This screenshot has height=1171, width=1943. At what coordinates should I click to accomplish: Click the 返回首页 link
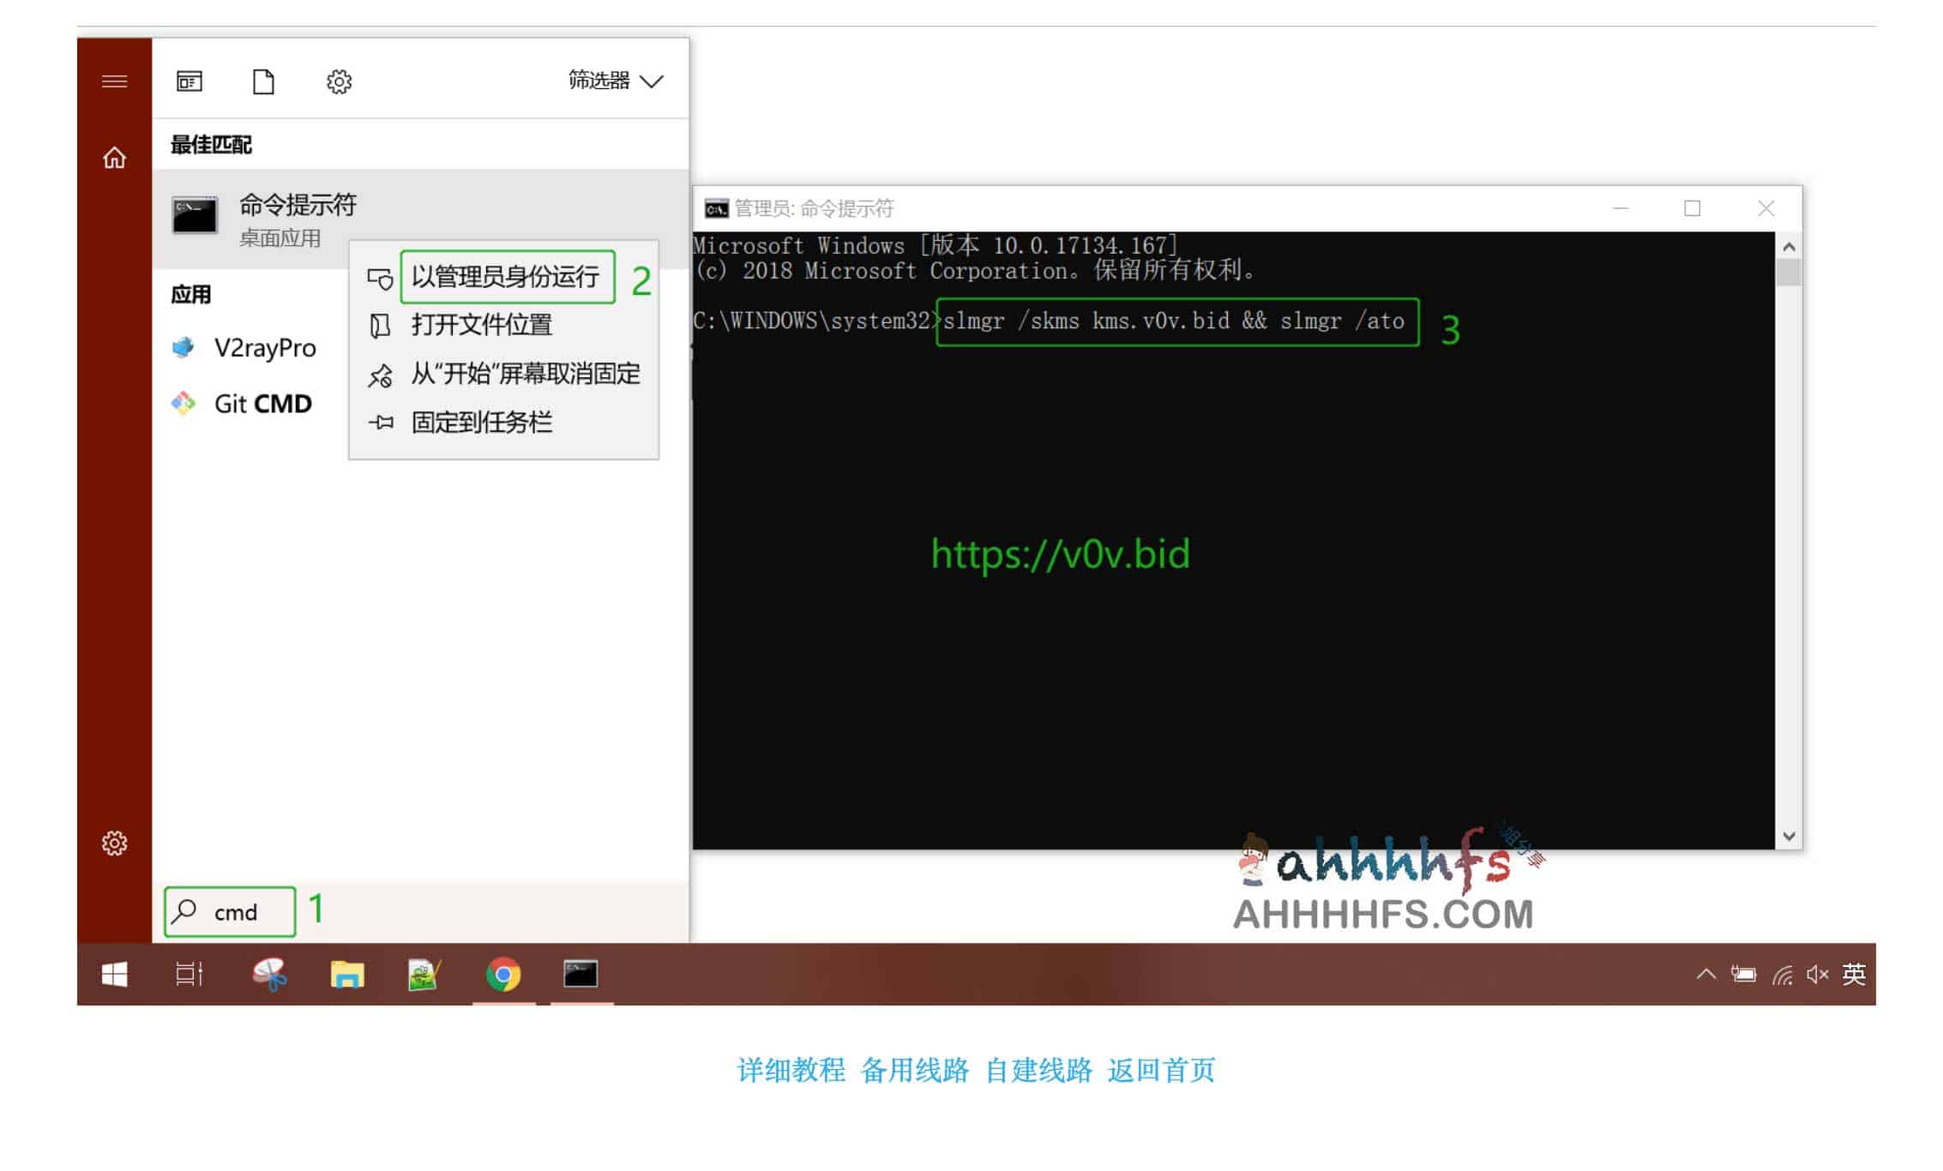pos(1162,1071)
